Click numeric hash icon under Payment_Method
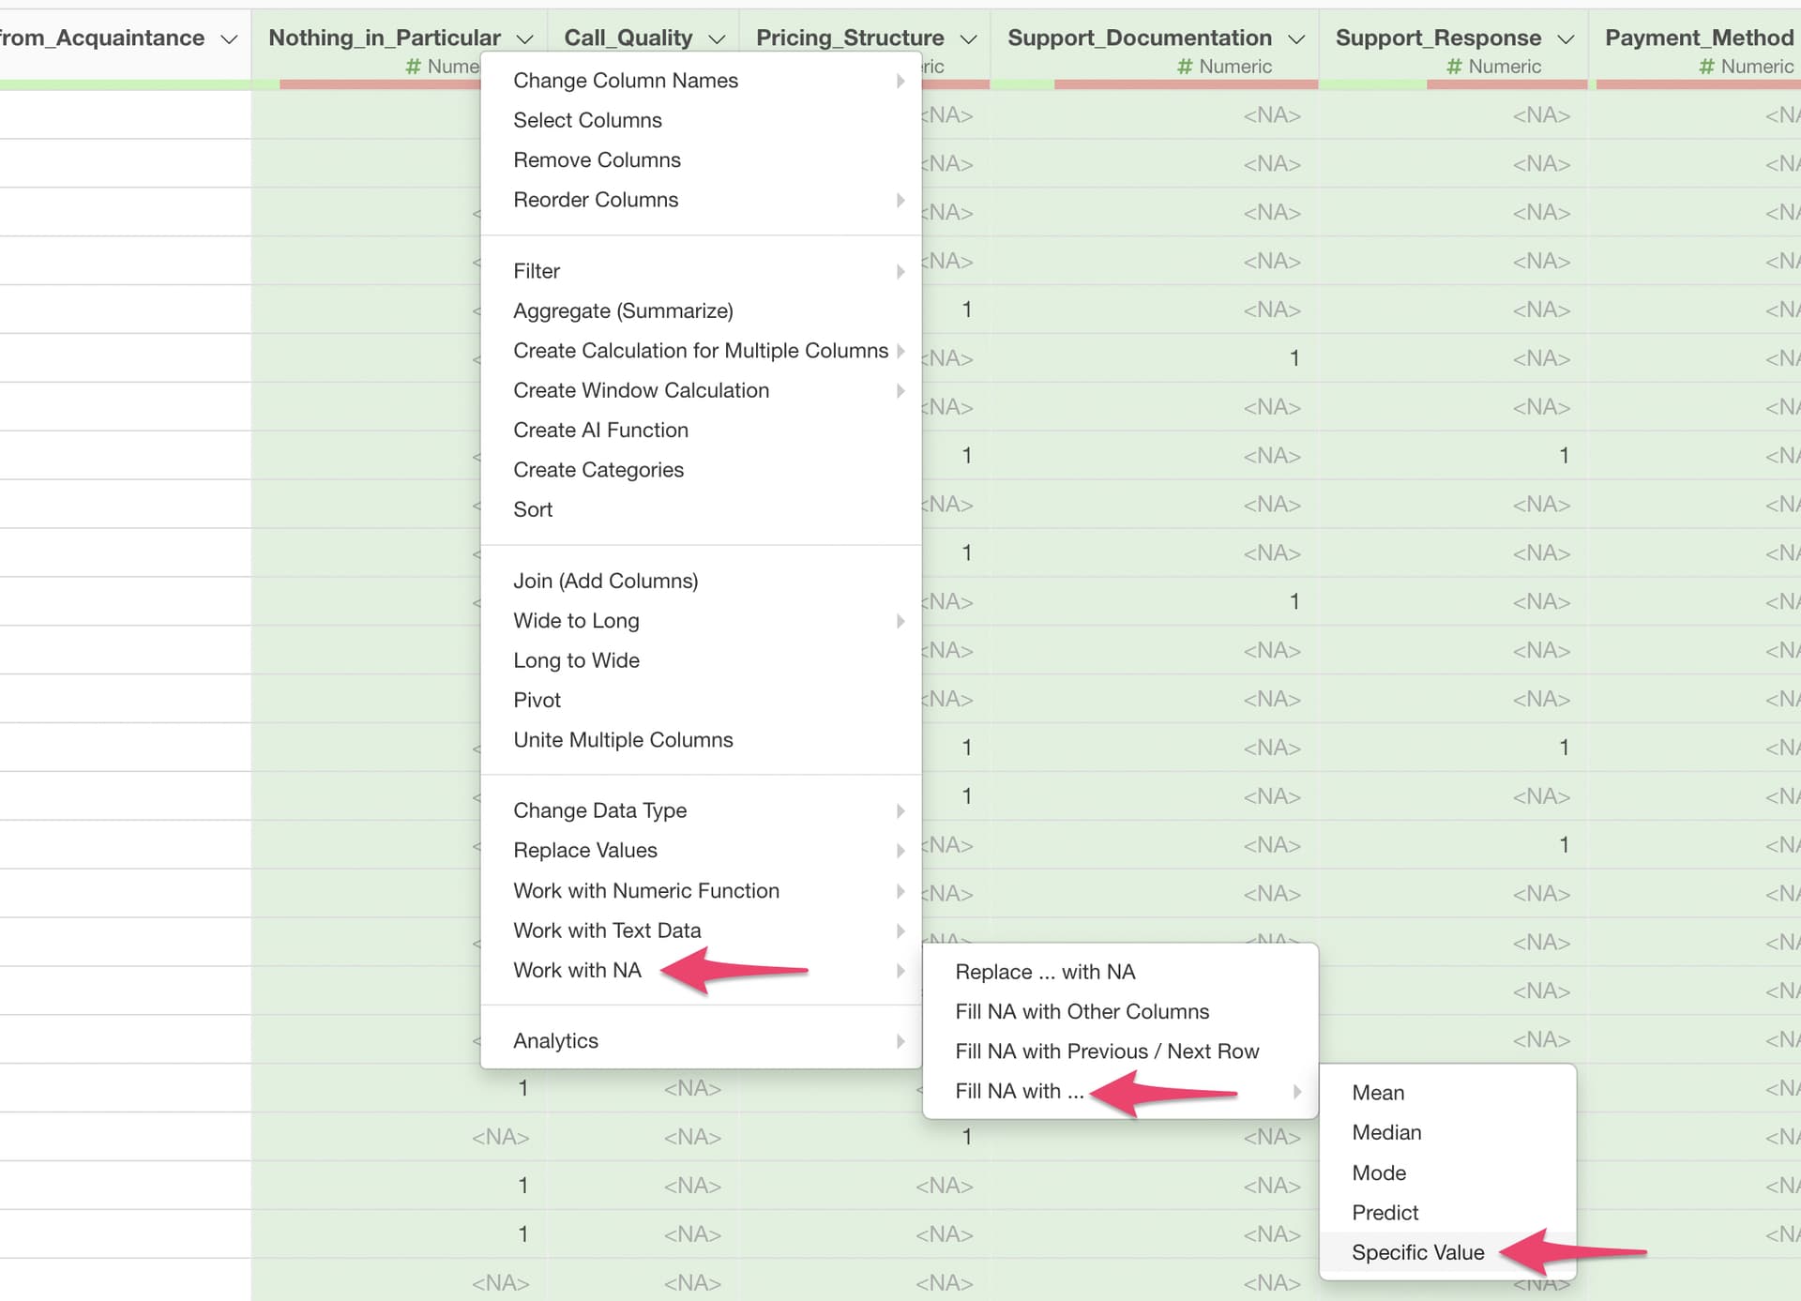This screenshot has height=1301, width=1801. (x=1706, y=67)
